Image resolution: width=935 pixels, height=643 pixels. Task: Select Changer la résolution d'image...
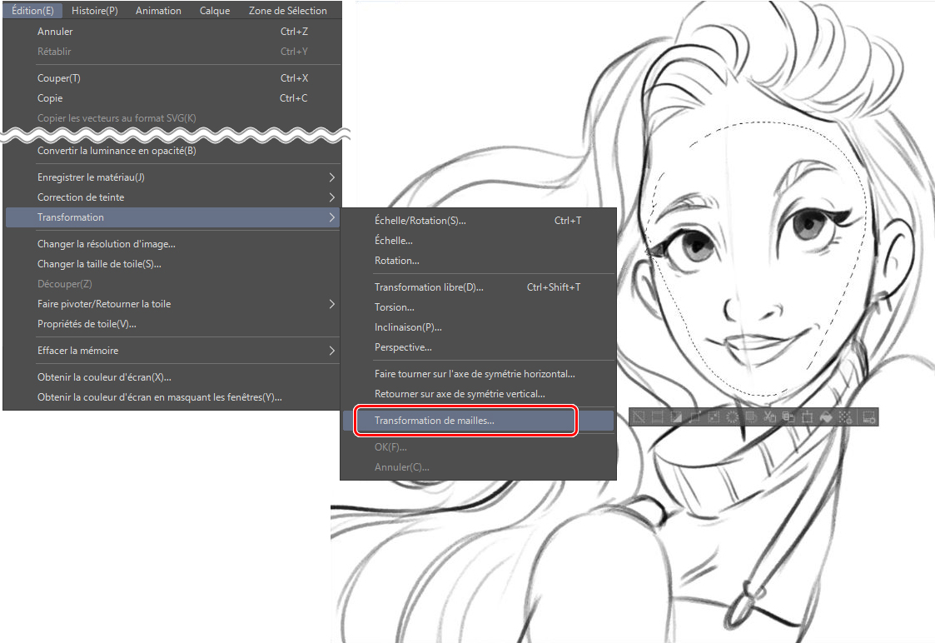106,244
